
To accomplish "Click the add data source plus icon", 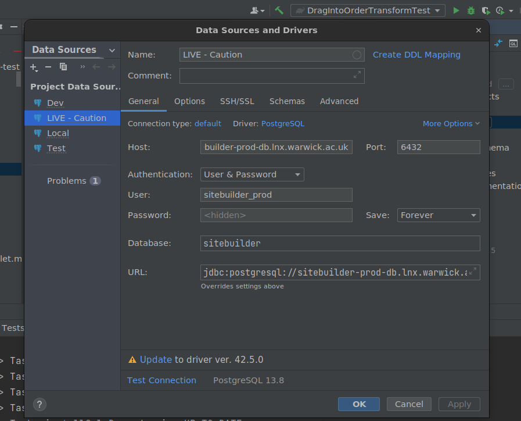I will [34, 67].
